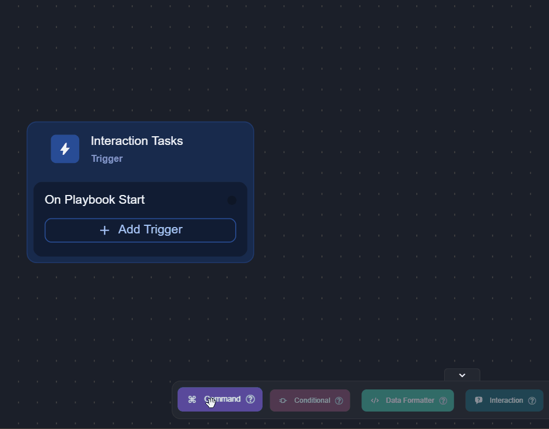Open help tooltip next to Command
The height and width of the screenshot is (429, 549).
(251, 399)
